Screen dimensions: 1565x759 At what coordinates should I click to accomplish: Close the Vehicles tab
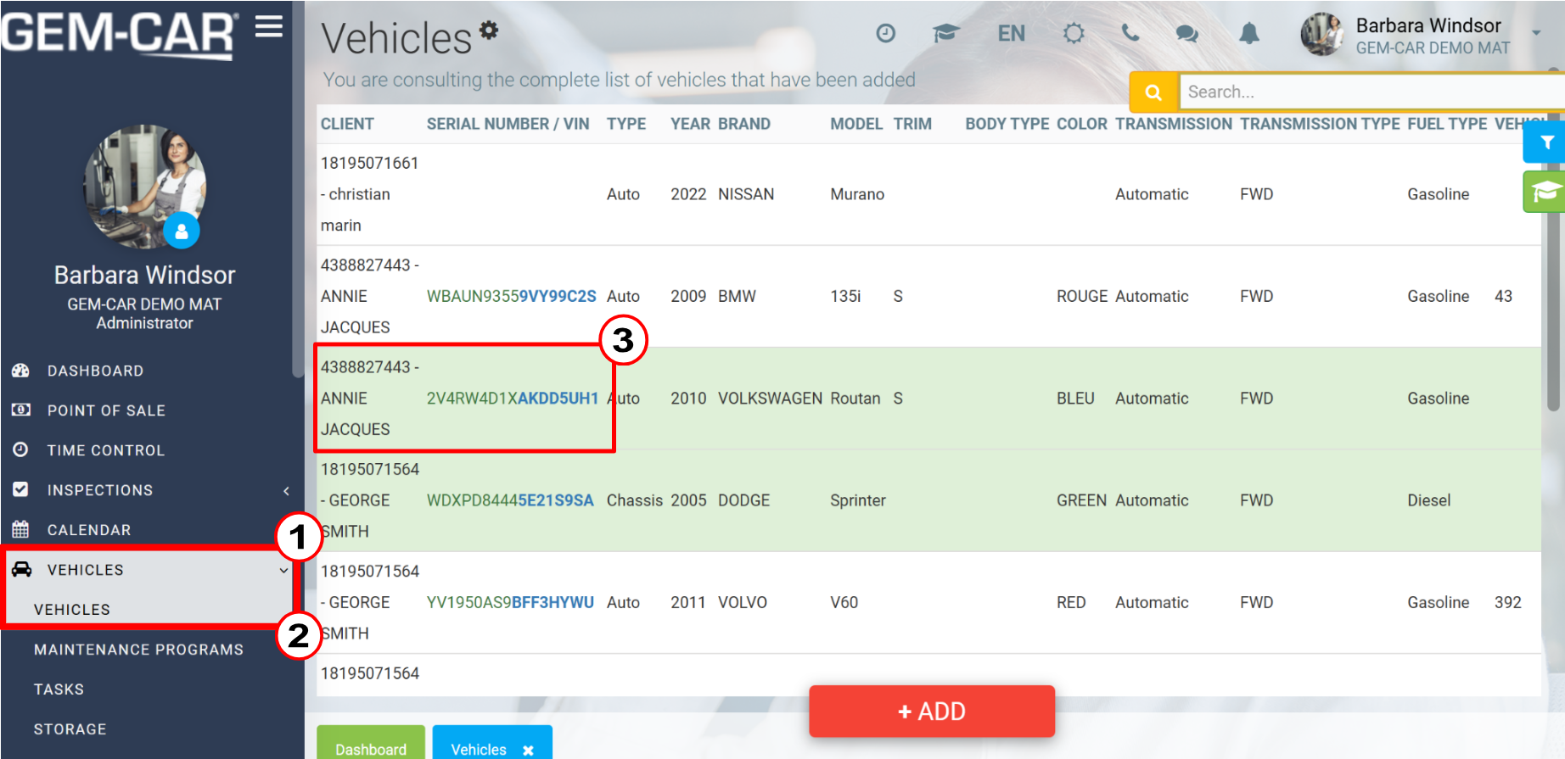pos(528,751)
